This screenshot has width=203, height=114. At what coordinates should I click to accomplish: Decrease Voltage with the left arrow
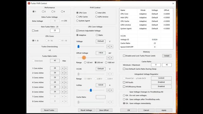108,47
